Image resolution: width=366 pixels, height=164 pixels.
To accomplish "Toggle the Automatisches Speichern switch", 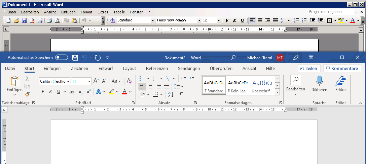I will [x=62, y=57].
